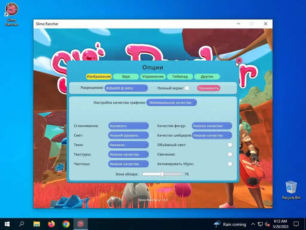Launch File Explorer from taskbar

pos(36,224)
